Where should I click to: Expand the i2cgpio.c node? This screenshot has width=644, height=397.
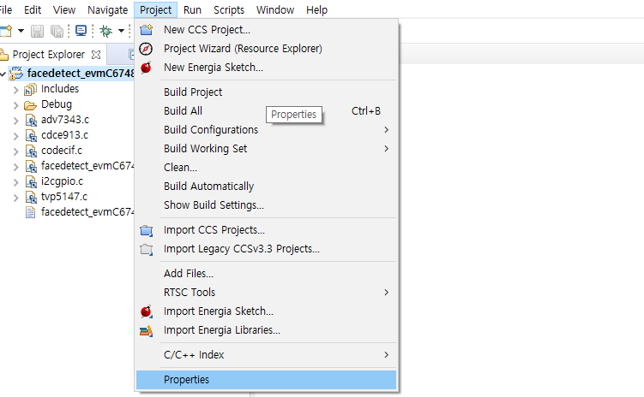[15, 182]
